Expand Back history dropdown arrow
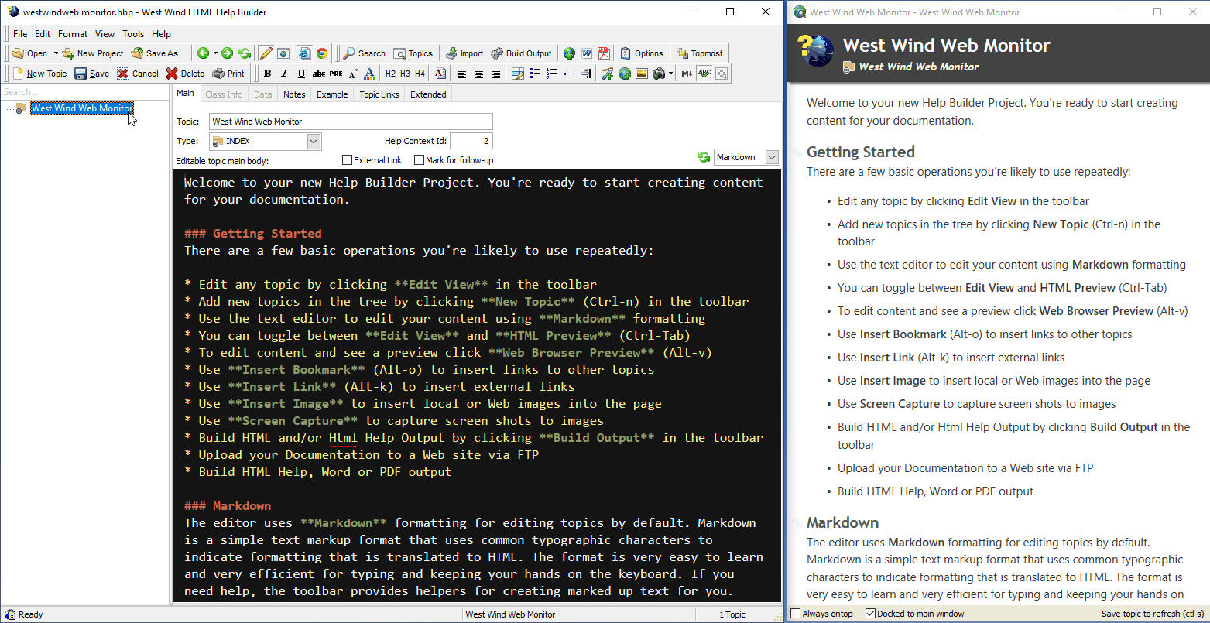The height and width of the screenshot is (623, 1210). [x=215, y=53]
